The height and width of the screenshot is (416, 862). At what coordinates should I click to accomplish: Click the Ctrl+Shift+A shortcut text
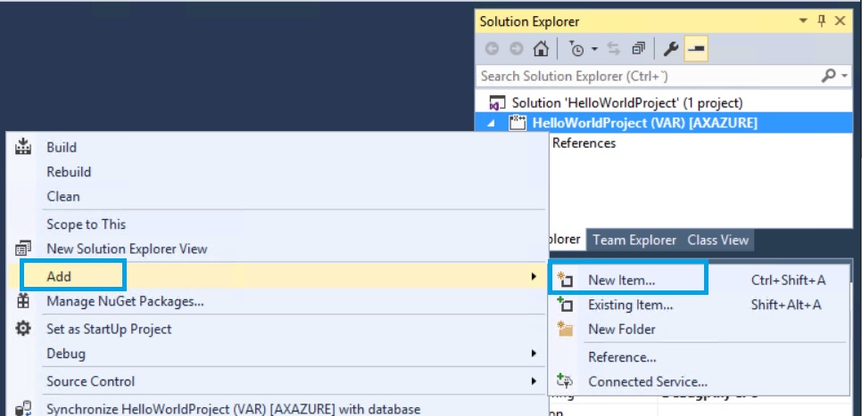pyautogui.click(x=788, y=280)
